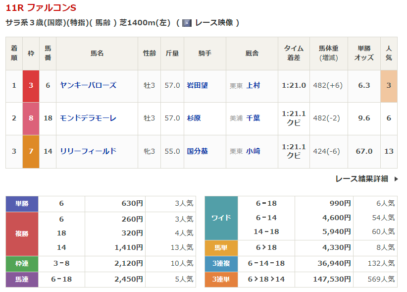Click red frame number 3 cell
The width and height of the screenshot is (407, 292).
point(31,86)
